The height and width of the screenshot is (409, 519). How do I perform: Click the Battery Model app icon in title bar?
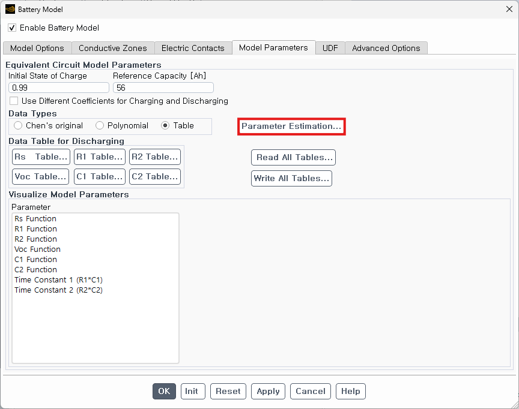pyautogui.click(x=10, y=9)
